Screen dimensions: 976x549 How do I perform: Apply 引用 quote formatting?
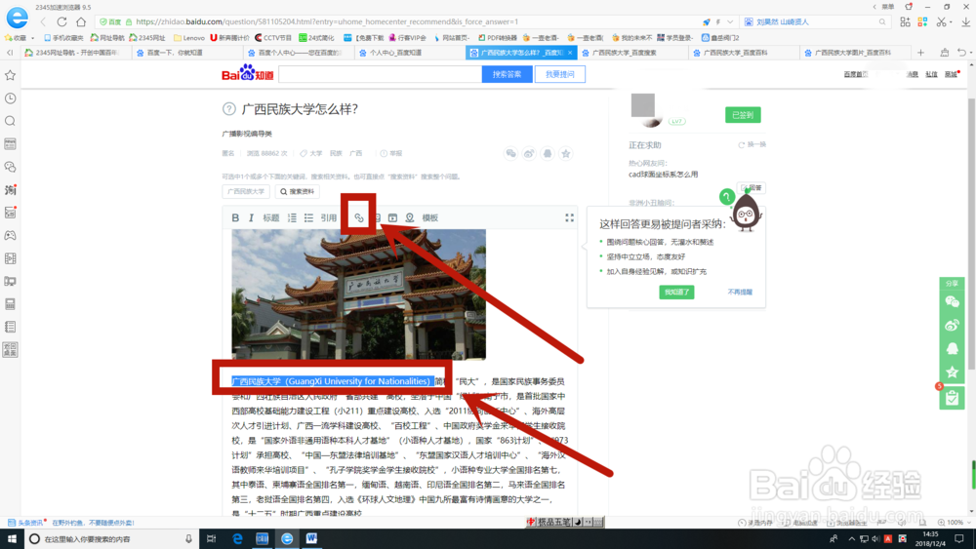point(328,217)
